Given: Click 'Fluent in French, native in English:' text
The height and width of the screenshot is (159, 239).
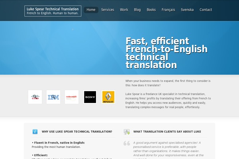Looking at the screenshot, I should coord(59,143).
